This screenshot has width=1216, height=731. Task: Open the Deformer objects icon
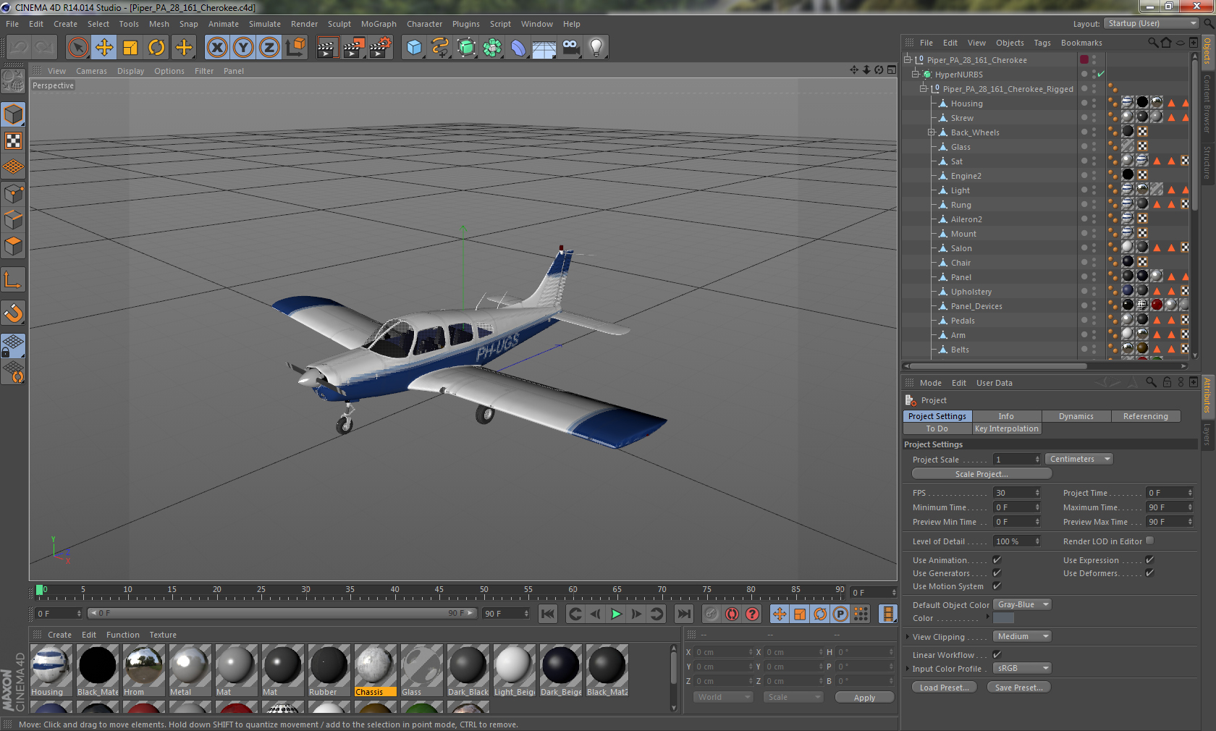point(518,48)
